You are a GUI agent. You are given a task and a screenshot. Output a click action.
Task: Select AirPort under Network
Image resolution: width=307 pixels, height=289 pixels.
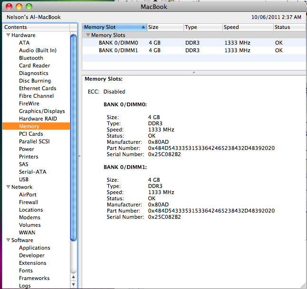click(x=28, y=195)
